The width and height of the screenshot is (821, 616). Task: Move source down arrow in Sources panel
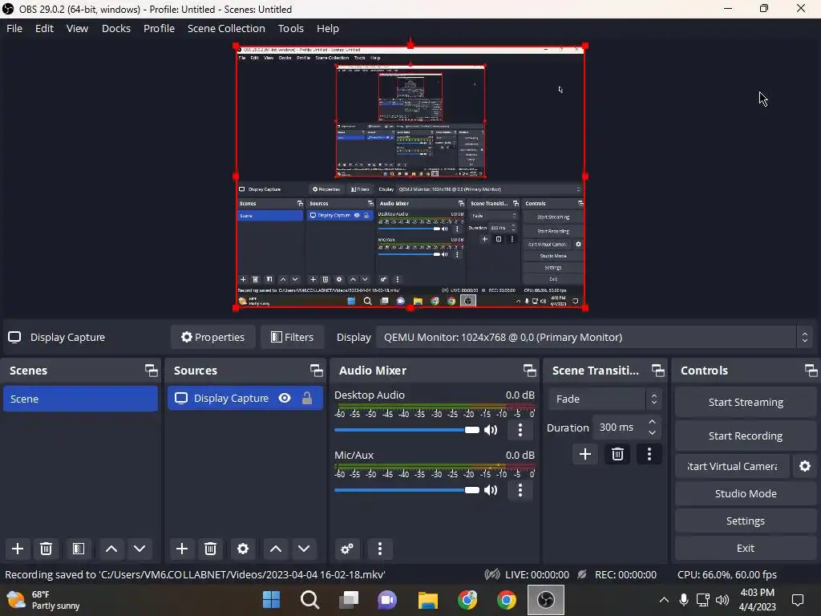(x=304, y=549)
